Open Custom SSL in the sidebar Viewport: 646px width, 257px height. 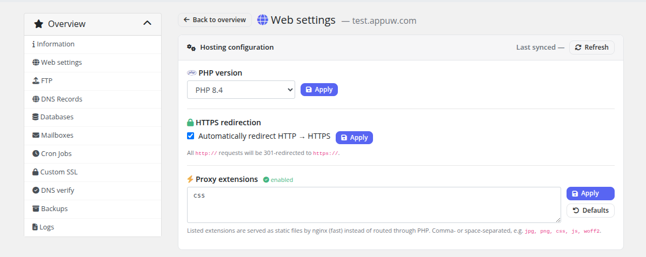click(92, 172)
